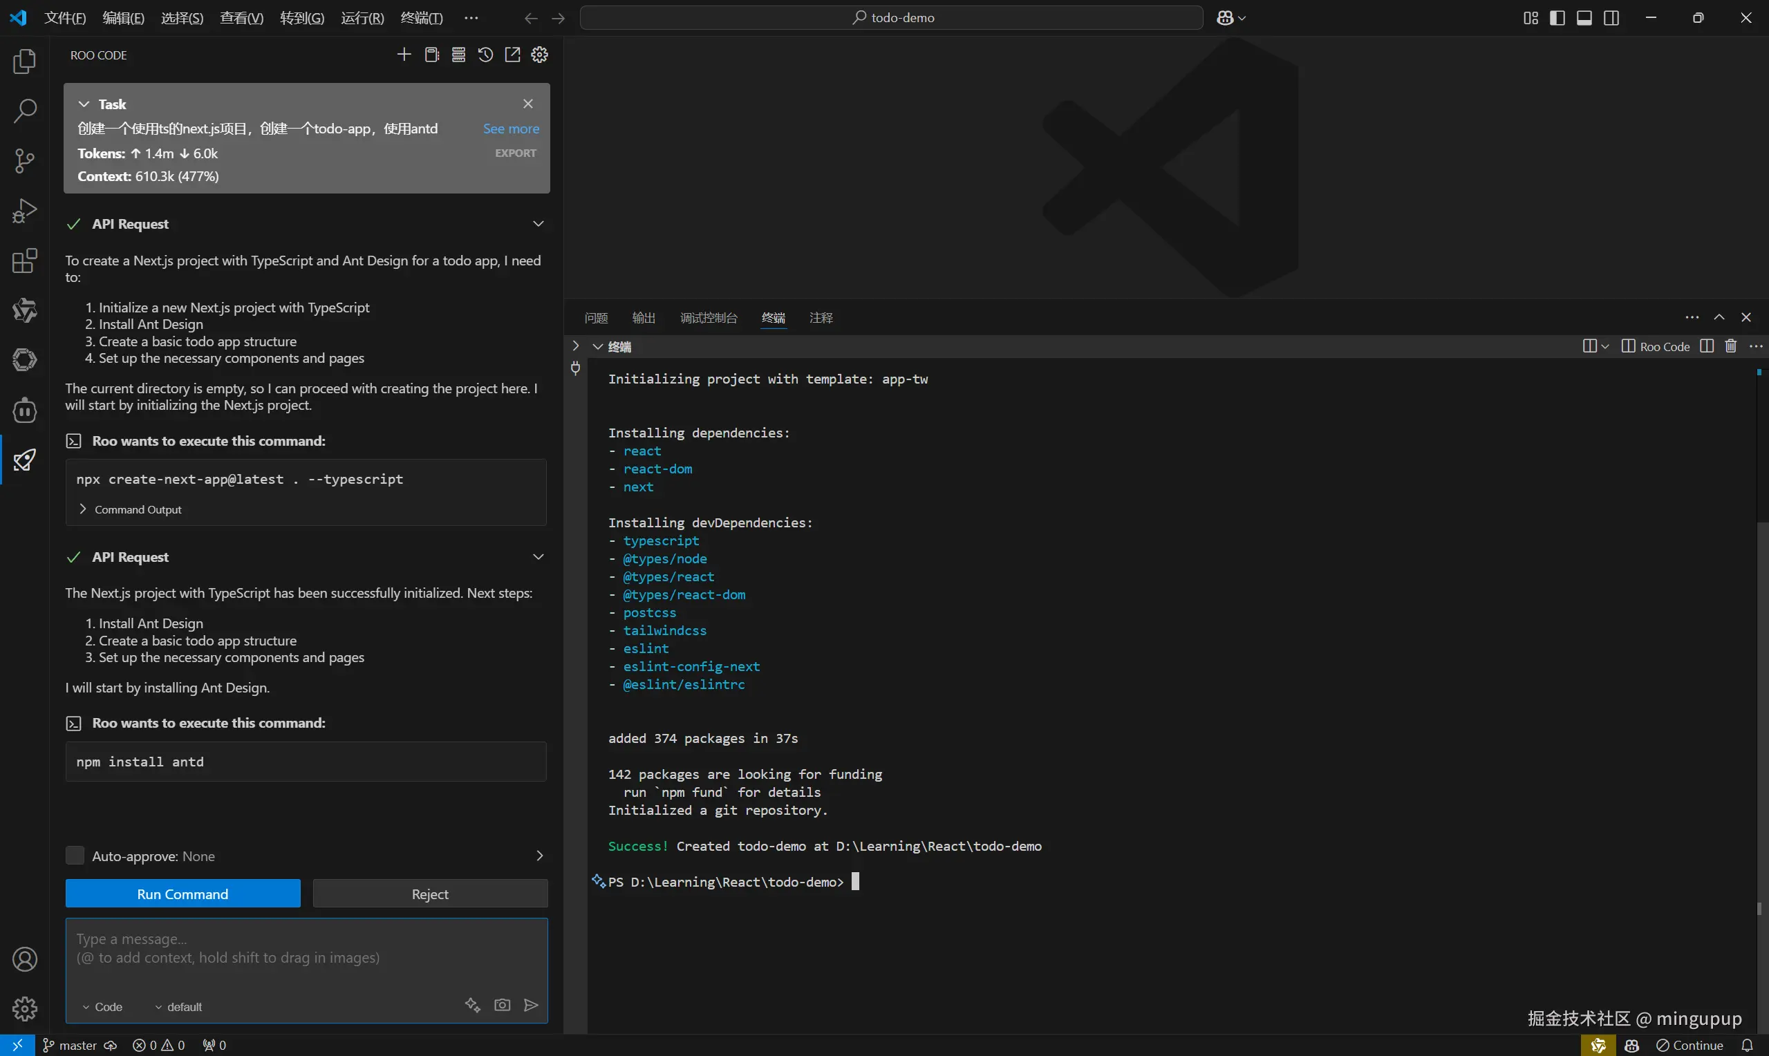Click the enhance prompt sparkle icon
The height and width of the screenshot is (1056, 1769).
click(472, 1005)
